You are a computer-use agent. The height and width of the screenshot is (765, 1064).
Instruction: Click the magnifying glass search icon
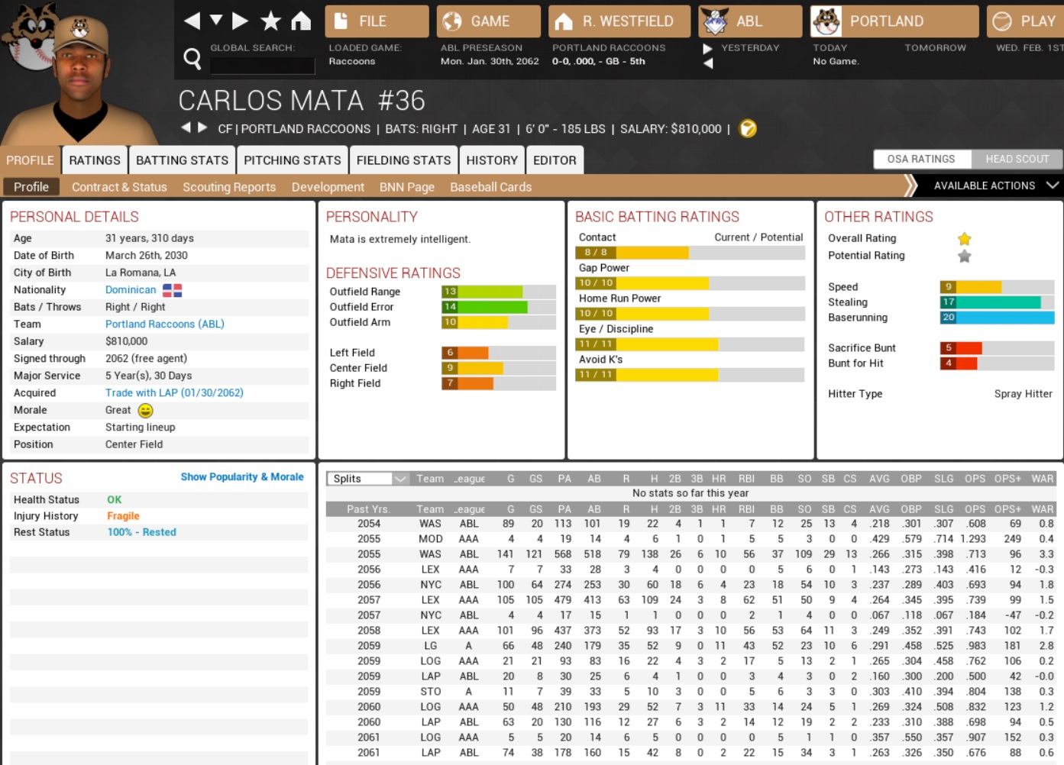[x=192, y=58]
